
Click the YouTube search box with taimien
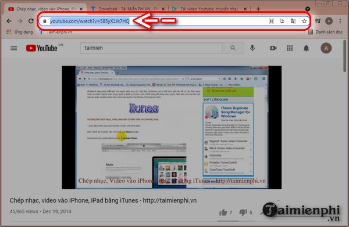coord(151,48)
